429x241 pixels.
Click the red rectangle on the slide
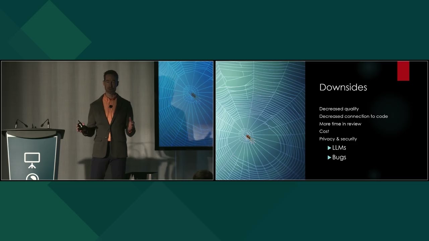tap(403, 71)
